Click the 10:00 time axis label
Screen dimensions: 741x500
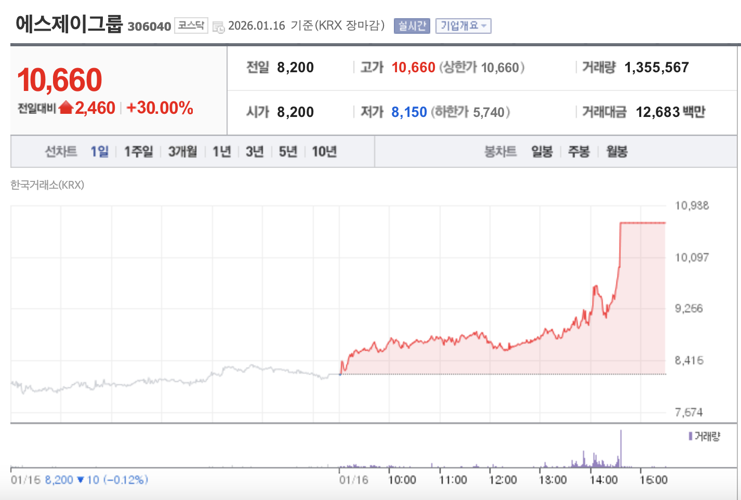(x=402, y=480)
